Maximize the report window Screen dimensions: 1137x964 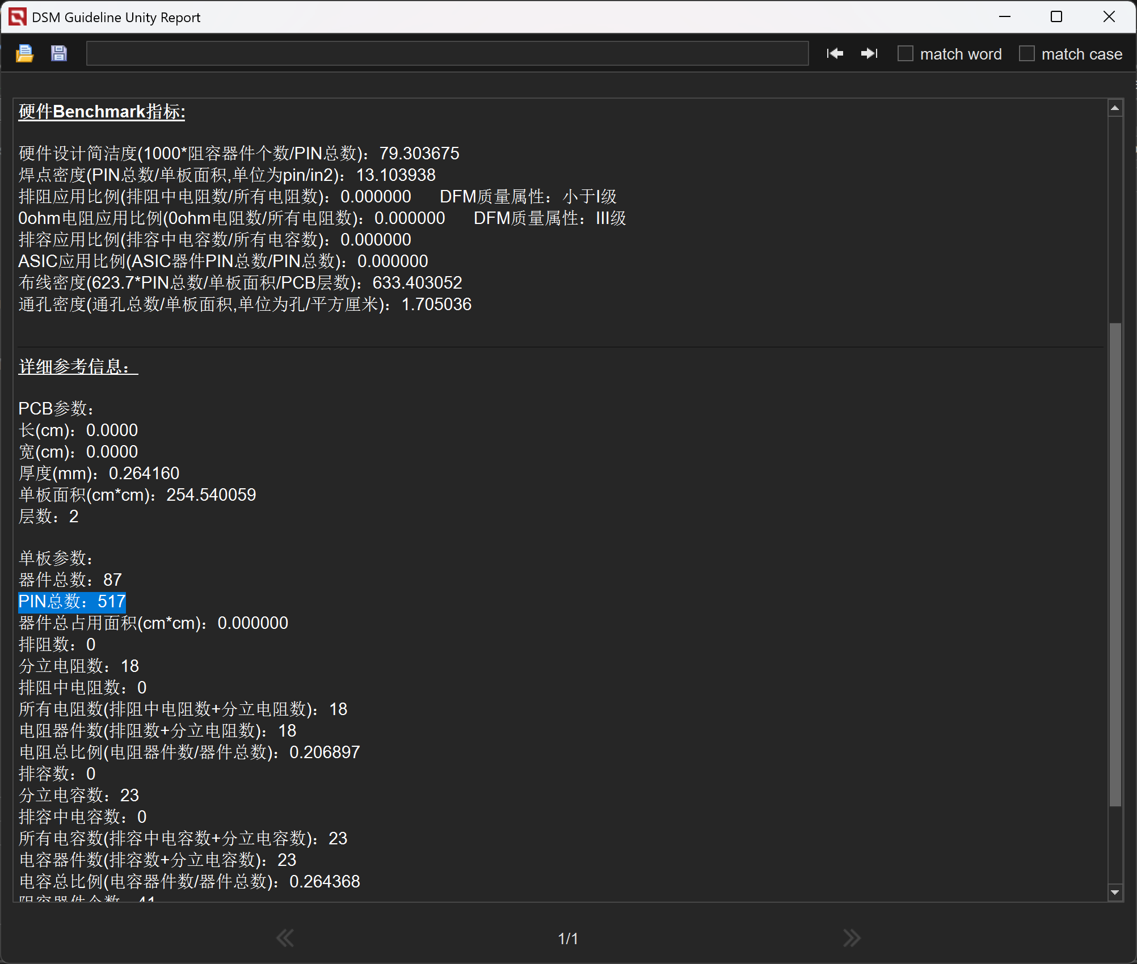point(1056,17)
